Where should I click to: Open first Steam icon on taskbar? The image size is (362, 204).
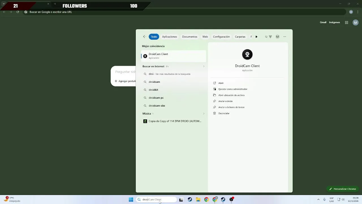point(190,199)
